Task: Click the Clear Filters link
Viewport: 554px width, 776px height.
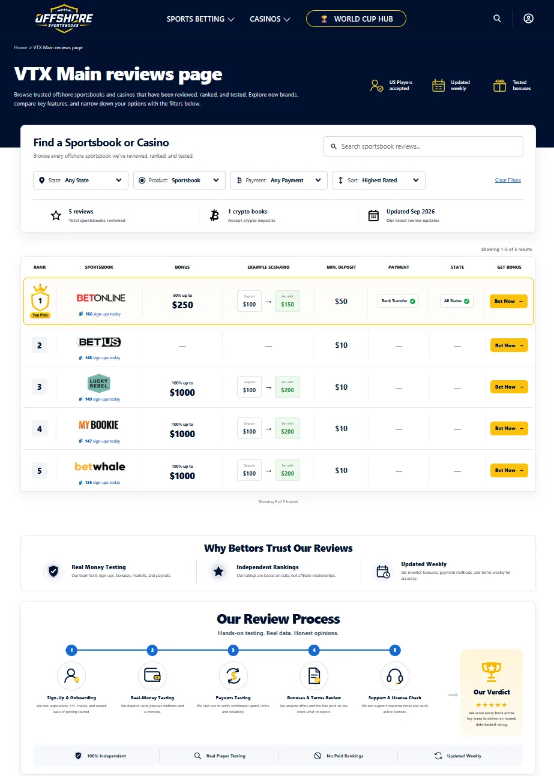Action: click(x=508, y=180)
